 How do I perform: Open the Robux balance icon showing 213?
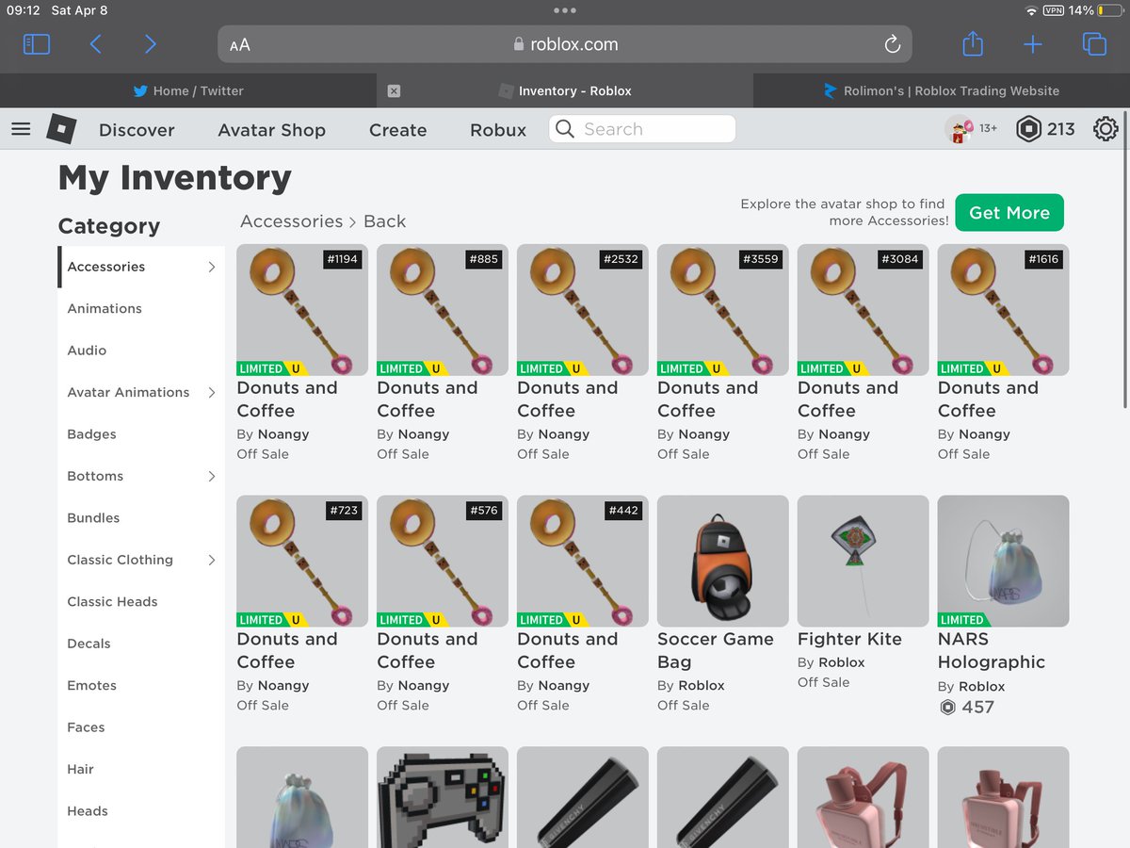(x=1029, y=129)
